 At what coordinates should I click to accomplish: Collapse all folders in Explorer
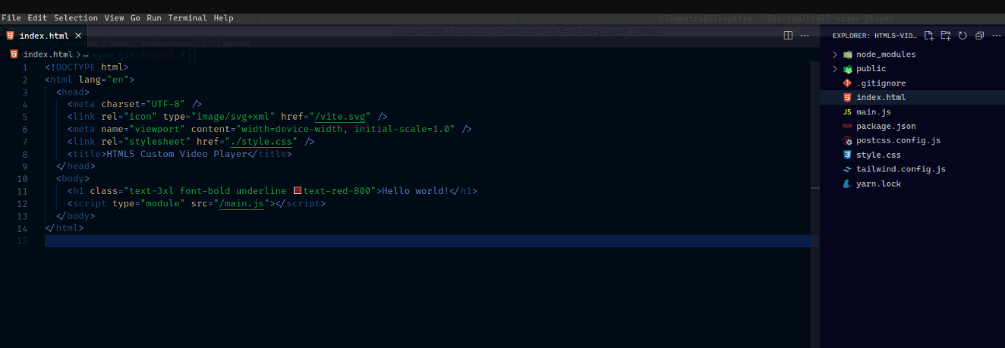[979, 36]
